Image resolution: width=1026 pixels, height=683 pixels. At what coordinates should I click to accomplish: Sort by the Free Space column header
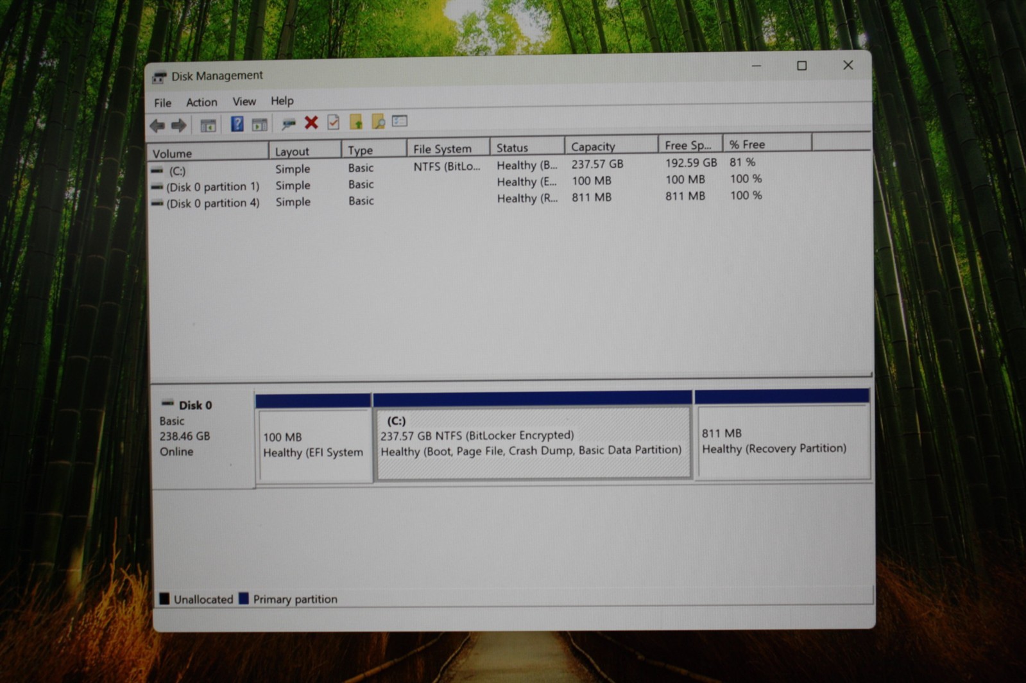(x=690, y=144)
